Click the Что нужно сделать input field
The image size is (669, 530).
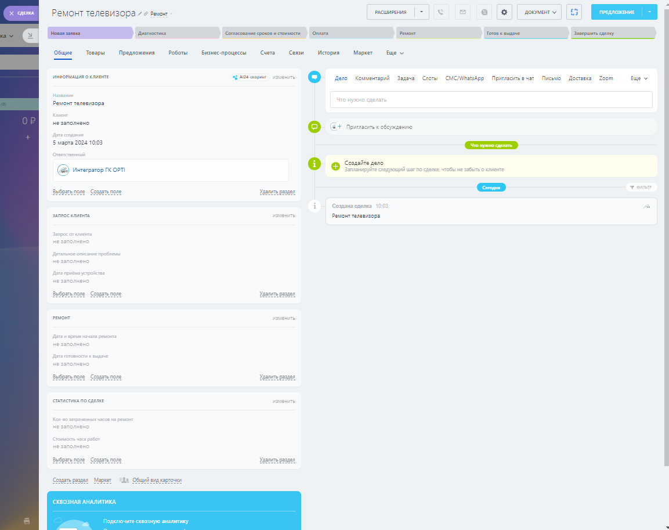click(x=491, y=100)
